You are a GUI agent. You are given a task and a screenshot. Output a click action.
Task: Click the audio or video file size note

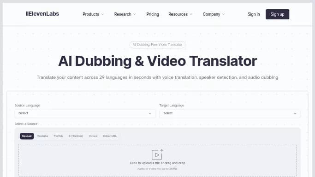[157, 169]
